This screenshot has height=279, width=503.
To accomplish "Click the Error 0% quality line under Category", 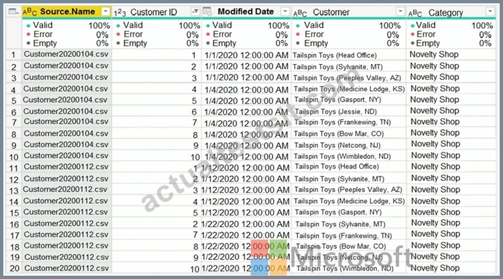I will pyautogui.click(x=451, y=34).
